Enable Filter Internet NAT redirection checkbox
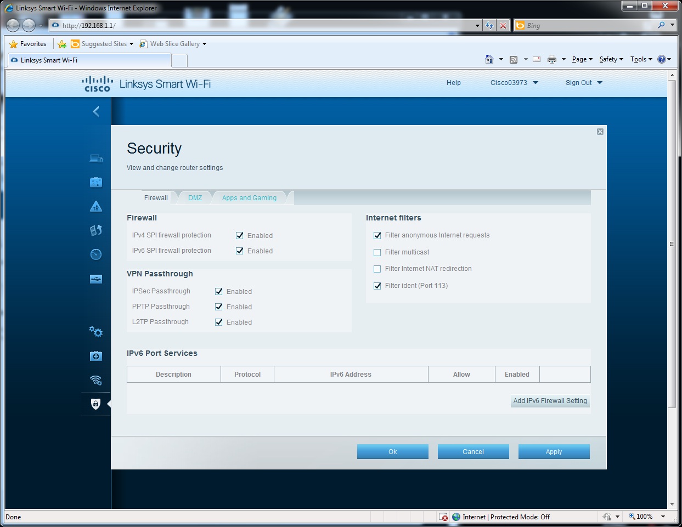This screenshot has height=527, width=682. click(x=377, y=269)
